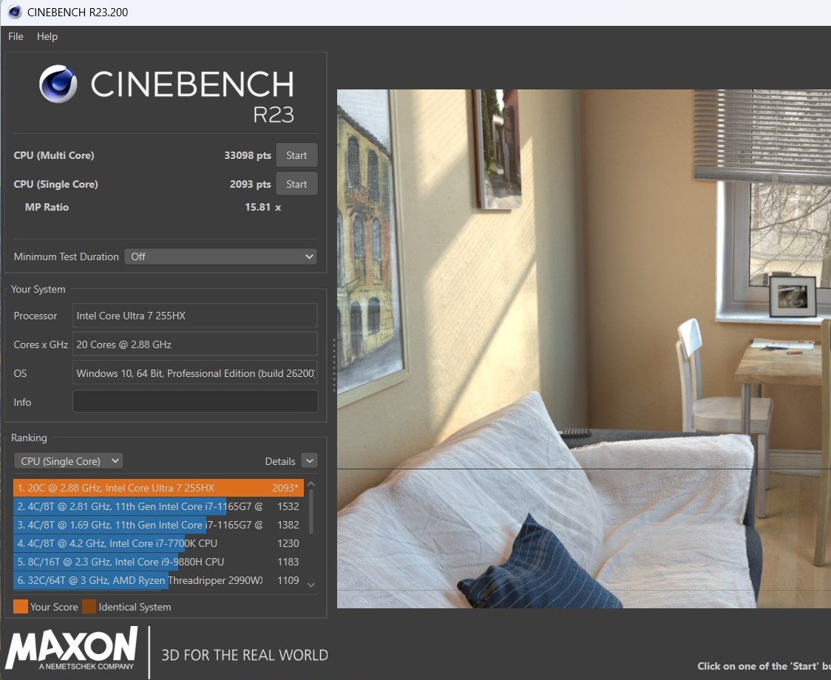831x680 pixels.
Task: Click the OS information field
Action: coord(195,373)
